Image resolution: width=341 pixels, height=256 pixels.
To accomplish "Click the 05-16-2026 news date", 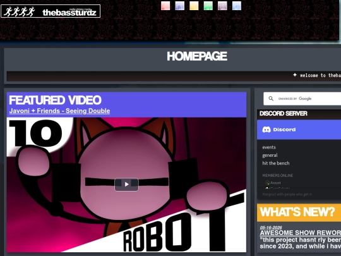I will pos(271,228).
